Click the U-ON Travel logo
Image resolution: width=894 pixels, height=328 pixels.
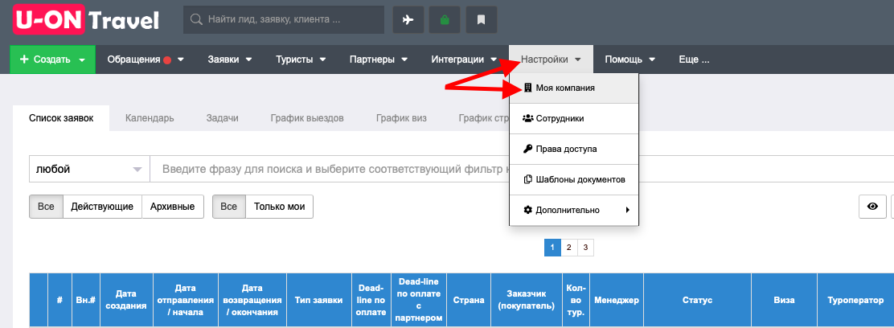[x=86, y=21]
